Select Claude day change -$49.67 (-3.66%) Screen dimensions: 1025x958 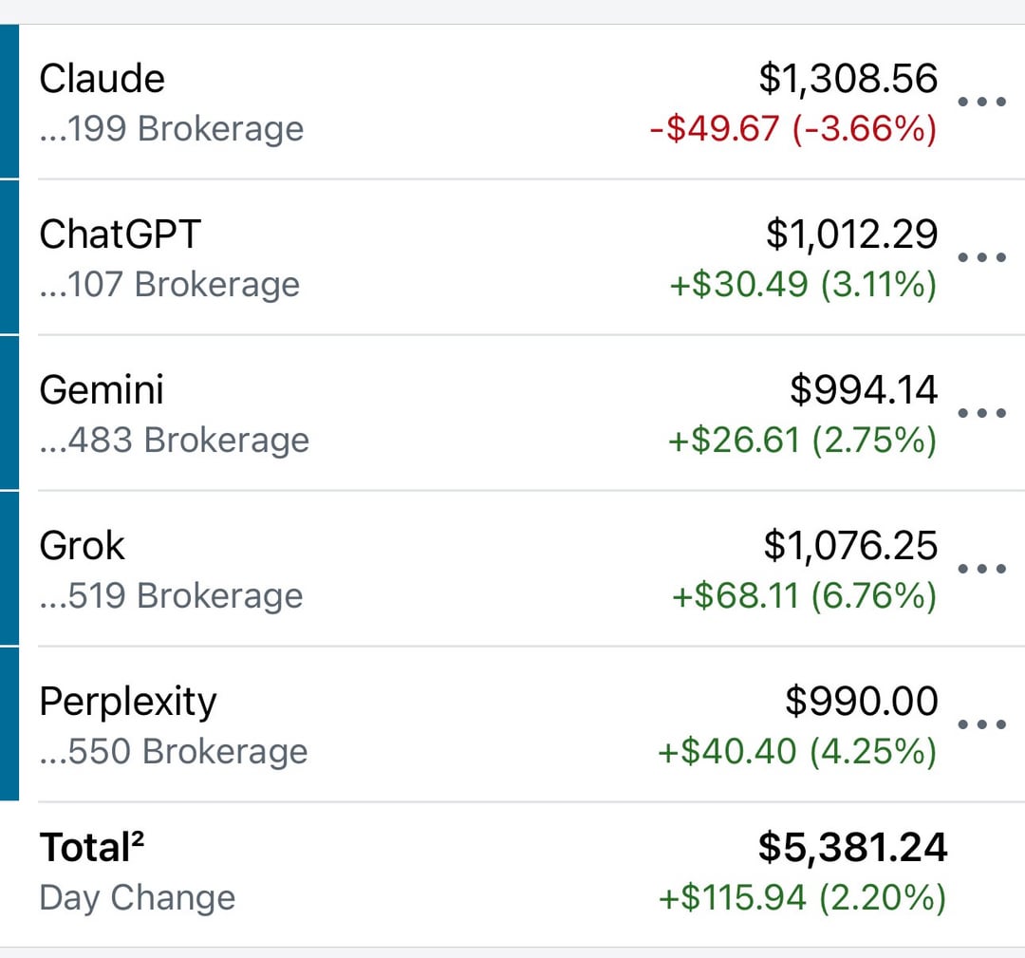793,128
